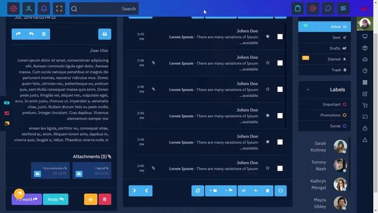The image size is (378, 213).
Task: Click the Search input field
Action: coord(104,9)
